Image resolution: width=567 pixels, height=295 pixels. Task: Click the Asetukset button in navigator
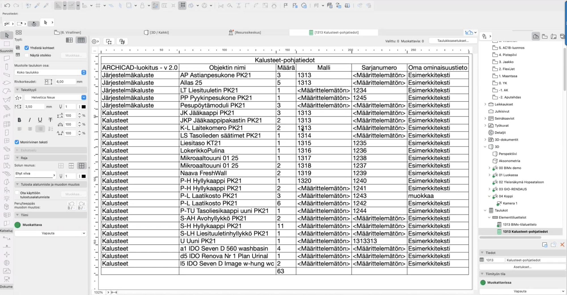tap(522, 267)
